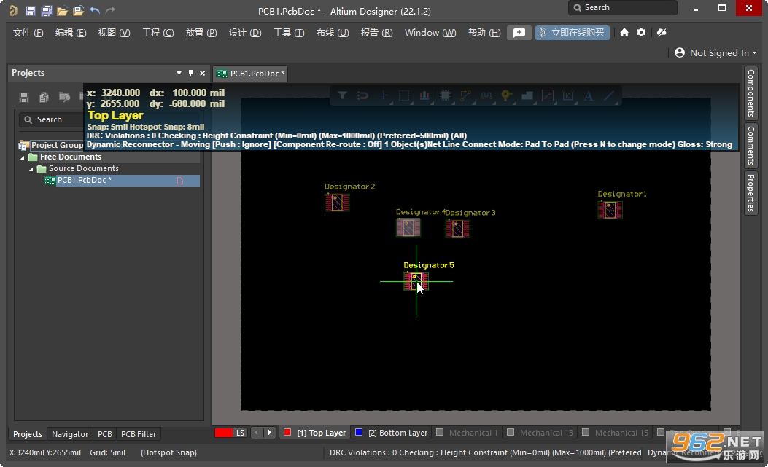Choose the Align Objects bar-chart tool

pyautogui.click(x=424, y=95)
